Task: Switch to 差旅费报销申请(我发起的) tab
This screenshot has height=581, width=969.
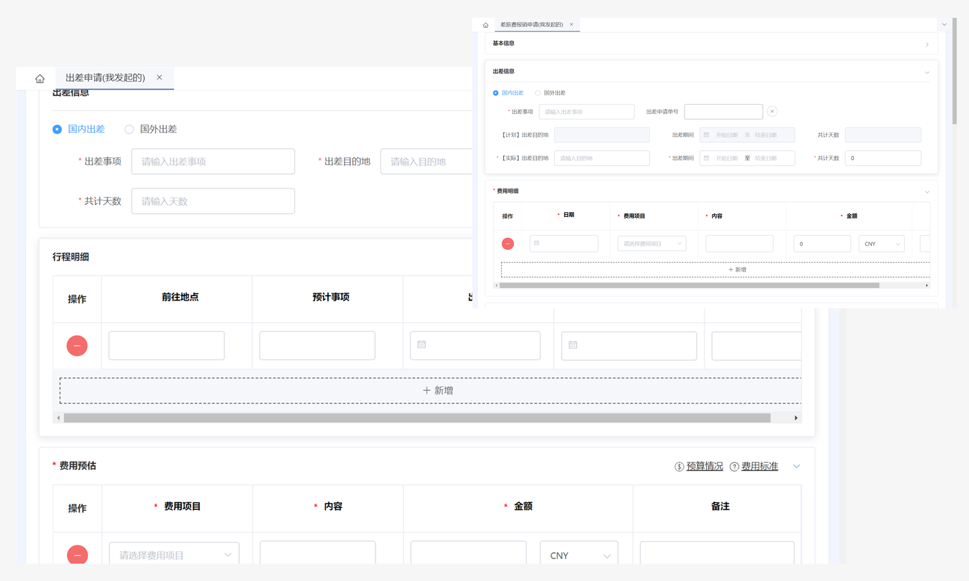Action: (531, 24)
